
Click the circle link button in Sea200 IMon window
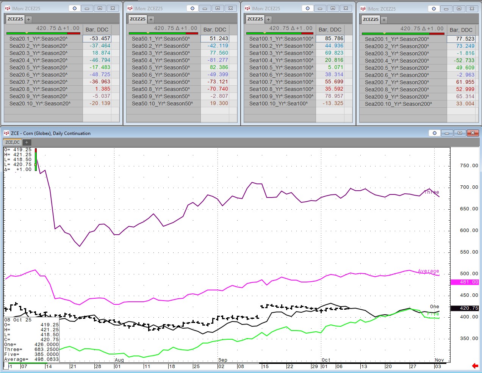point(434,9)
